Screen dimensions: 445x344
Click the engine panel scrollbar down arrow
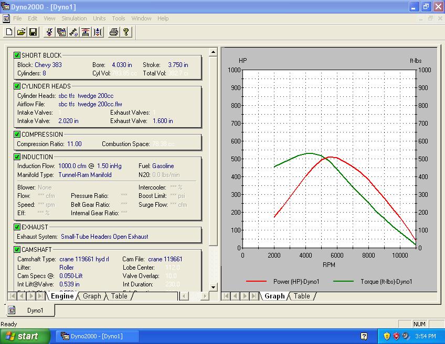coord(213,287)
